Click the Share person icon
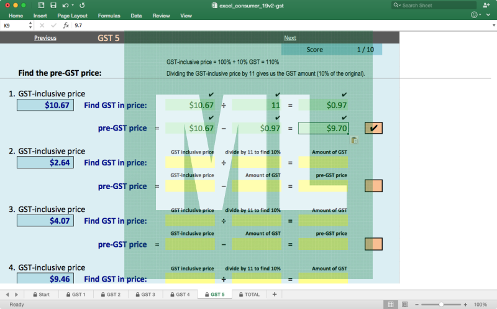 486,5
